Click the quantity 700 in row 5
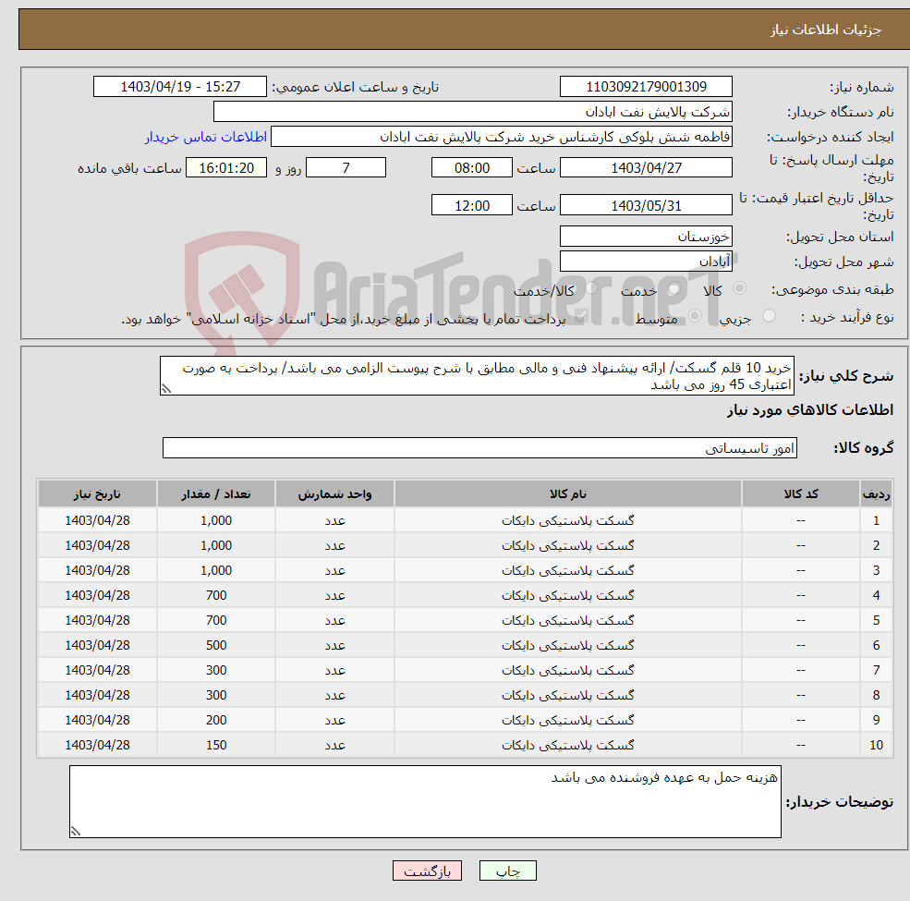910x901 pixels. [x=216, y=621]
